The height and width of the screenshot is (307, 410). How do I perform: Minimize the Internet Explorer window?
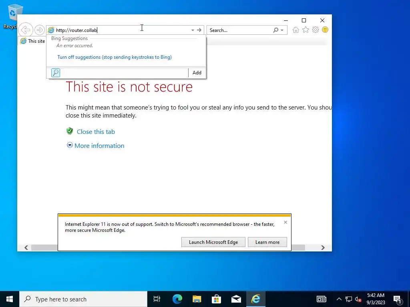pos(286,20)
